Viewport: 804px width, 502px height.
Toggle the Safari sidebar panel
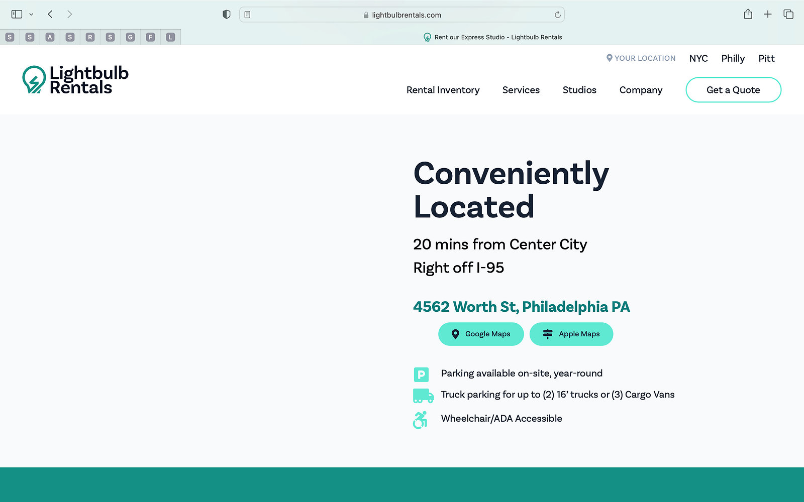17,15
